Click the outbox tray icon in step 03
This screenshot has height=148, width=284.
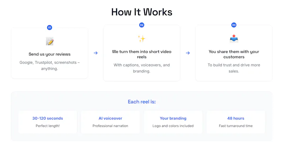click(234, 39)
